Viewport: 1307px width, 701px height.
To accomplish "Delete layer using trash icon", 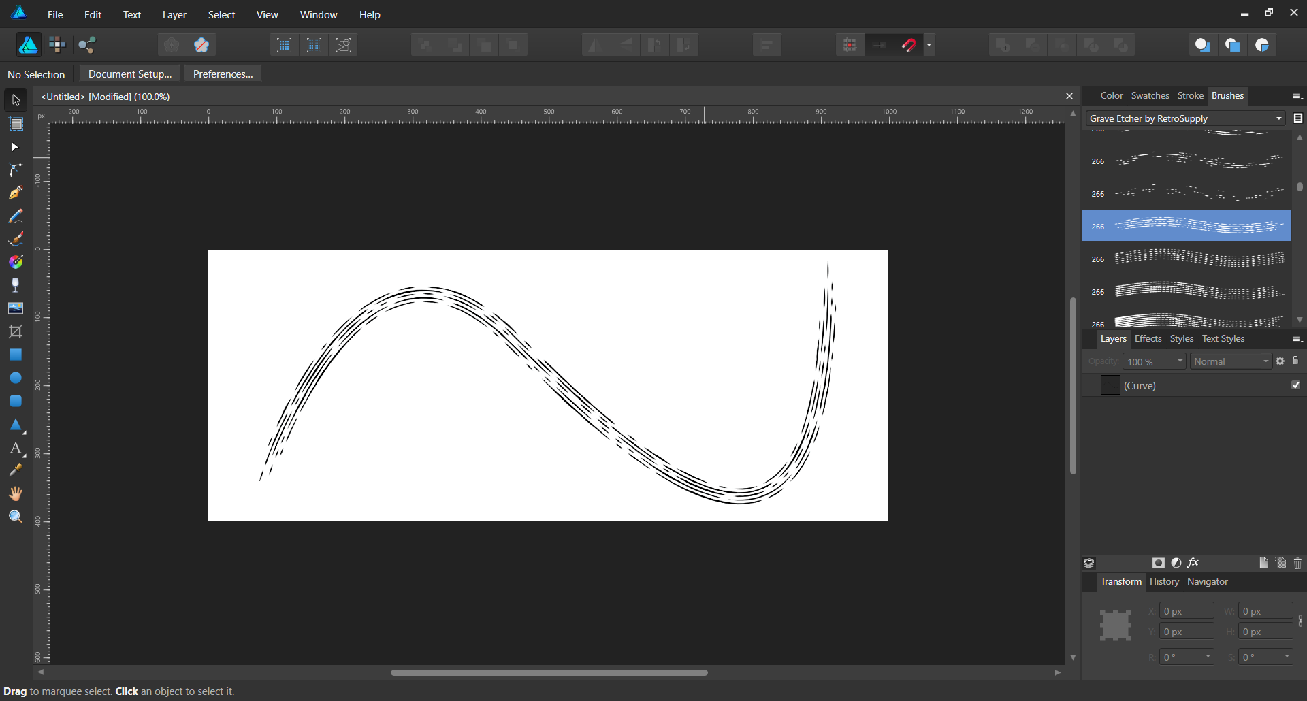I will [1297, 563].
